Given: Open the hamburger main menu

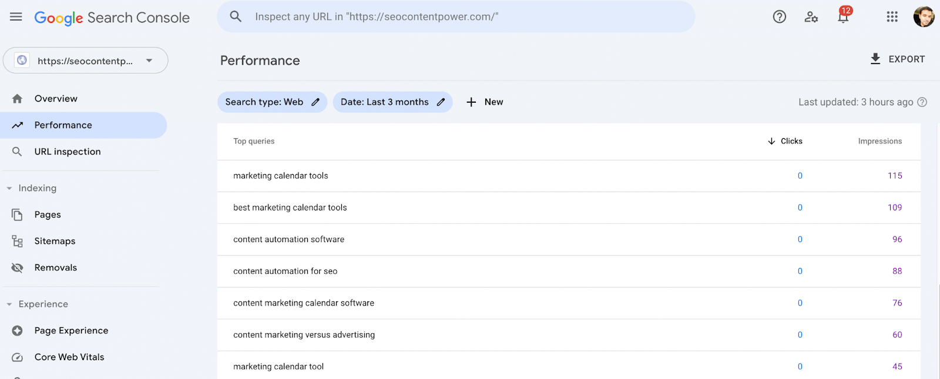Looking at the screenshot, I should (16, 17).
